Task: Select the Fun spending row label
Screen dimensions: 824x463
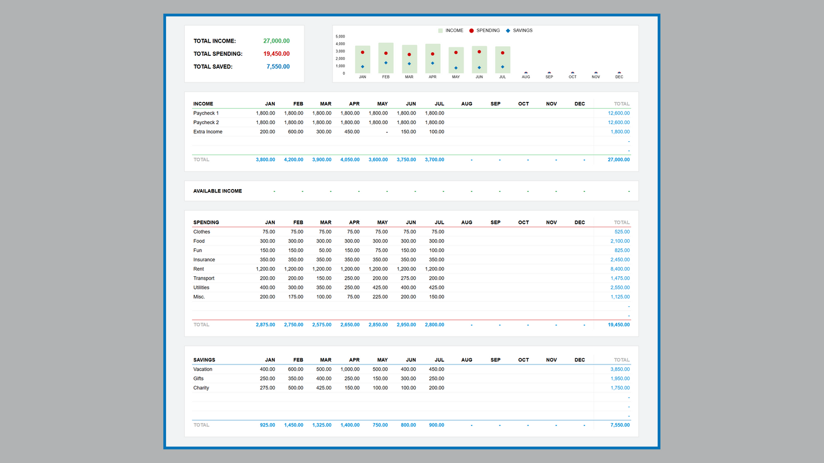Action: tap(197, 251)
